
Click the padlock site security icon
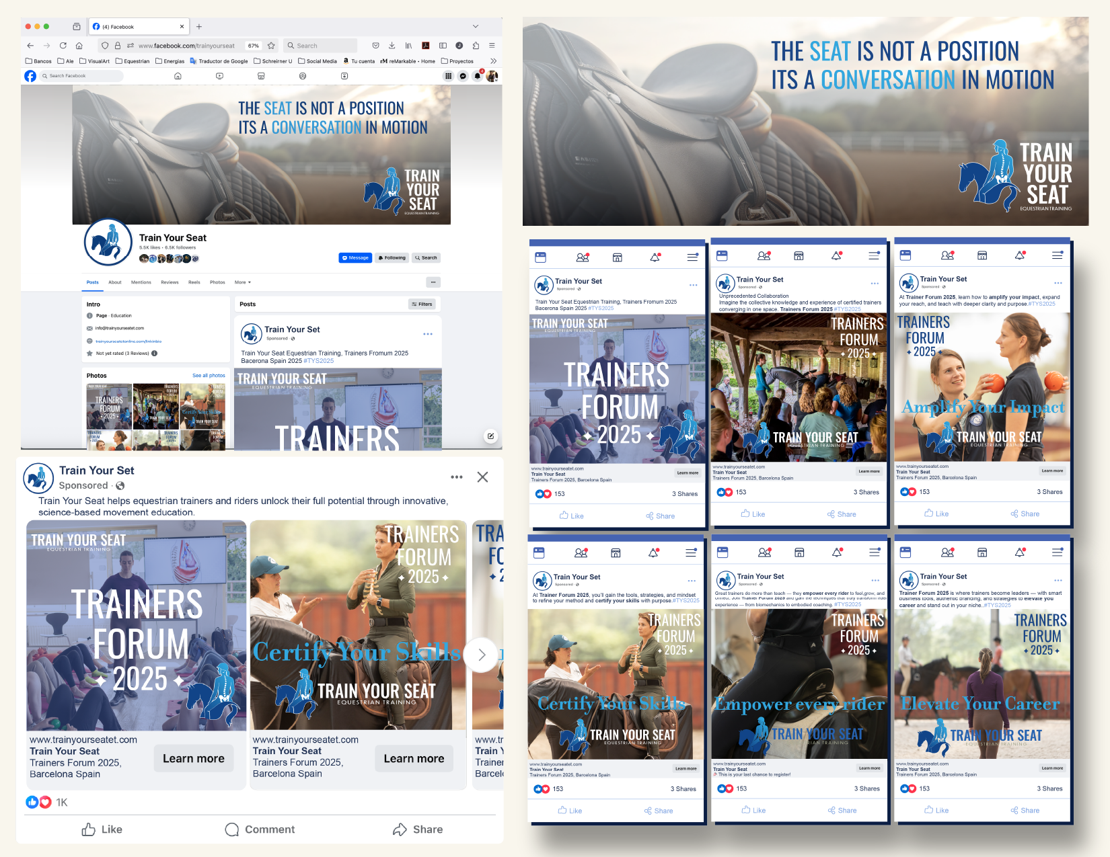coord(118,46)
